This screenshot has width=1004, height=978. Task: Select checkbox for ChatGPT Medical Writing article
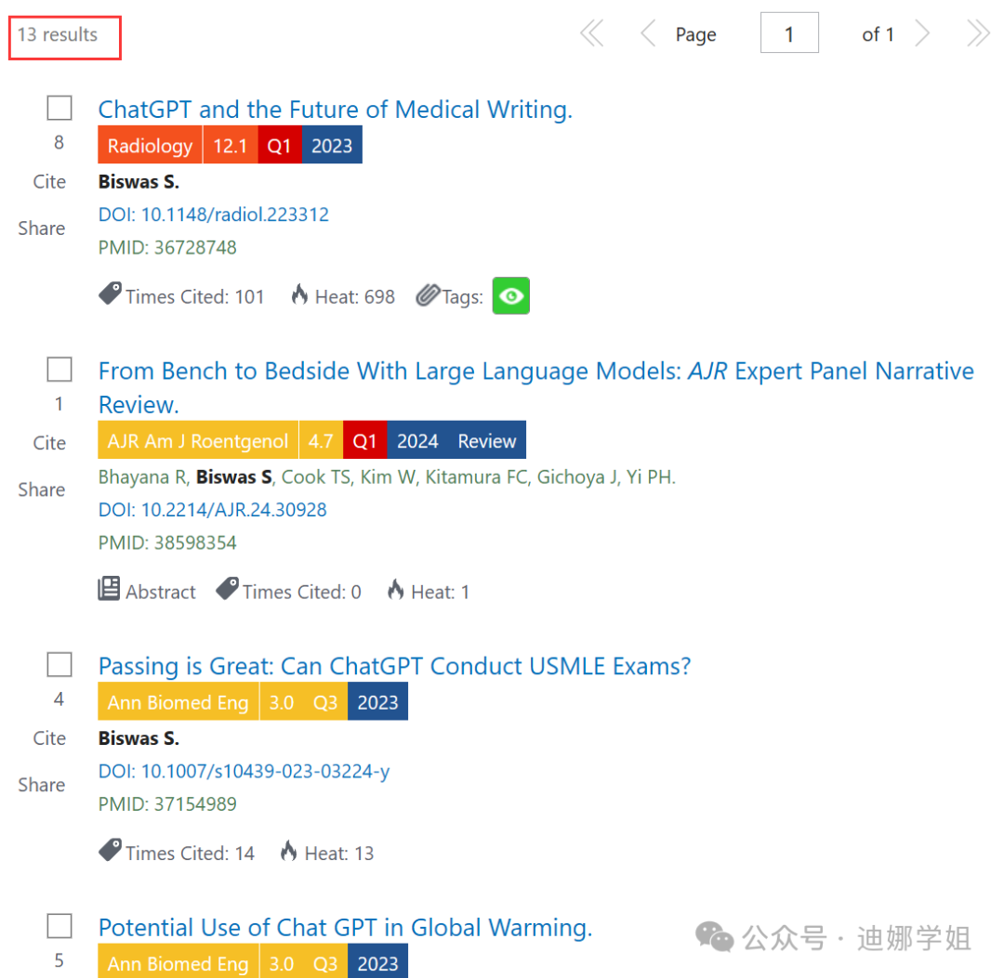[59, 108]
